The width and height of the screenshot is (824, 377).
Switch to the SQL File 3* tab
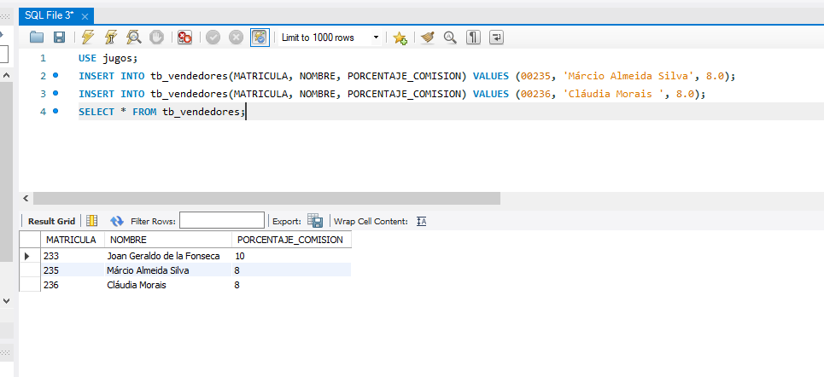pyautogui.click(x=50, y=15)
